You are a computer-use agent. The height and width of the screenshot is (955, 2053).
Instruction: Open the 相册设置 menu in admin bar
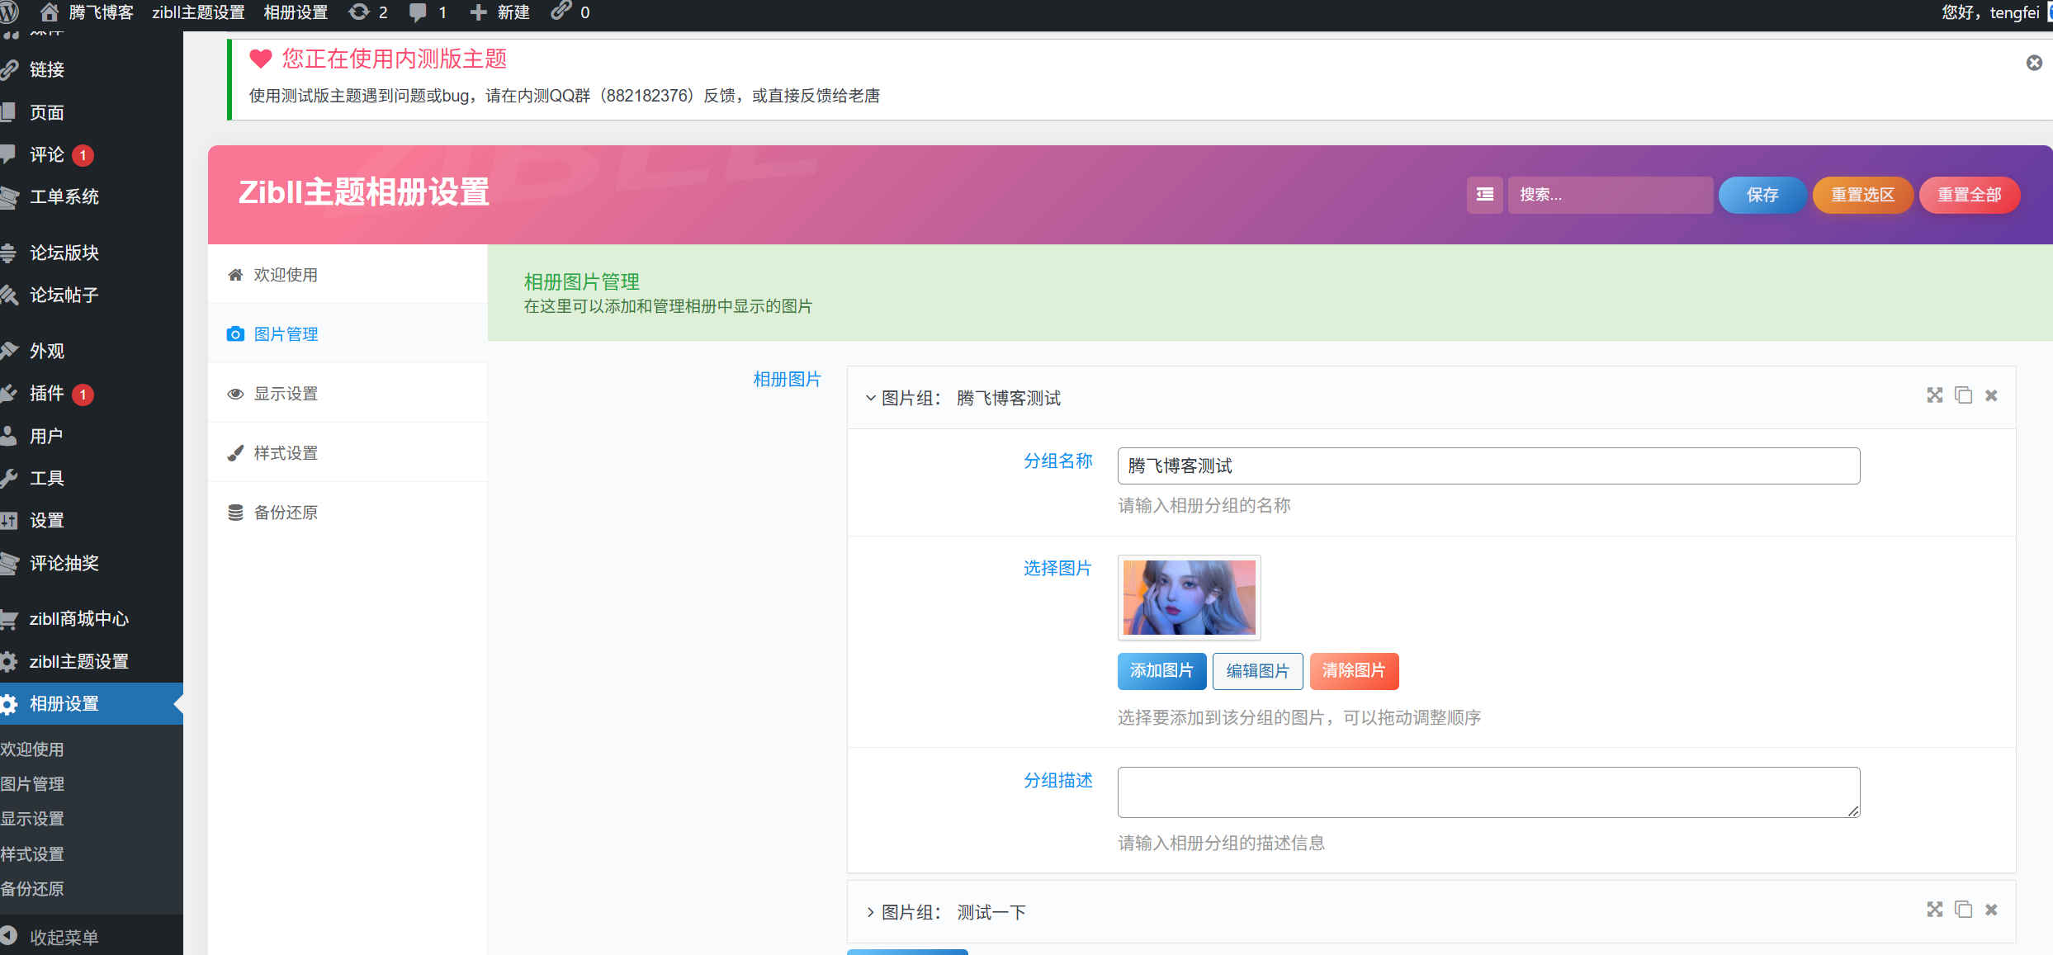[x=295, y=12]
